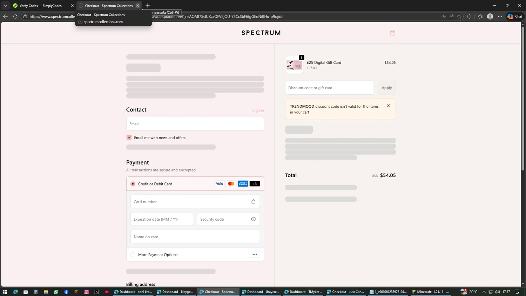Screen dimensions: 526x296
Task: Open the notification center icon
Action: point(517,292)
